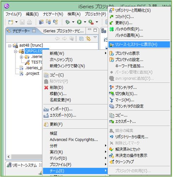
Task: Choose プロパティの設定...
Action: tap(139, 60)
